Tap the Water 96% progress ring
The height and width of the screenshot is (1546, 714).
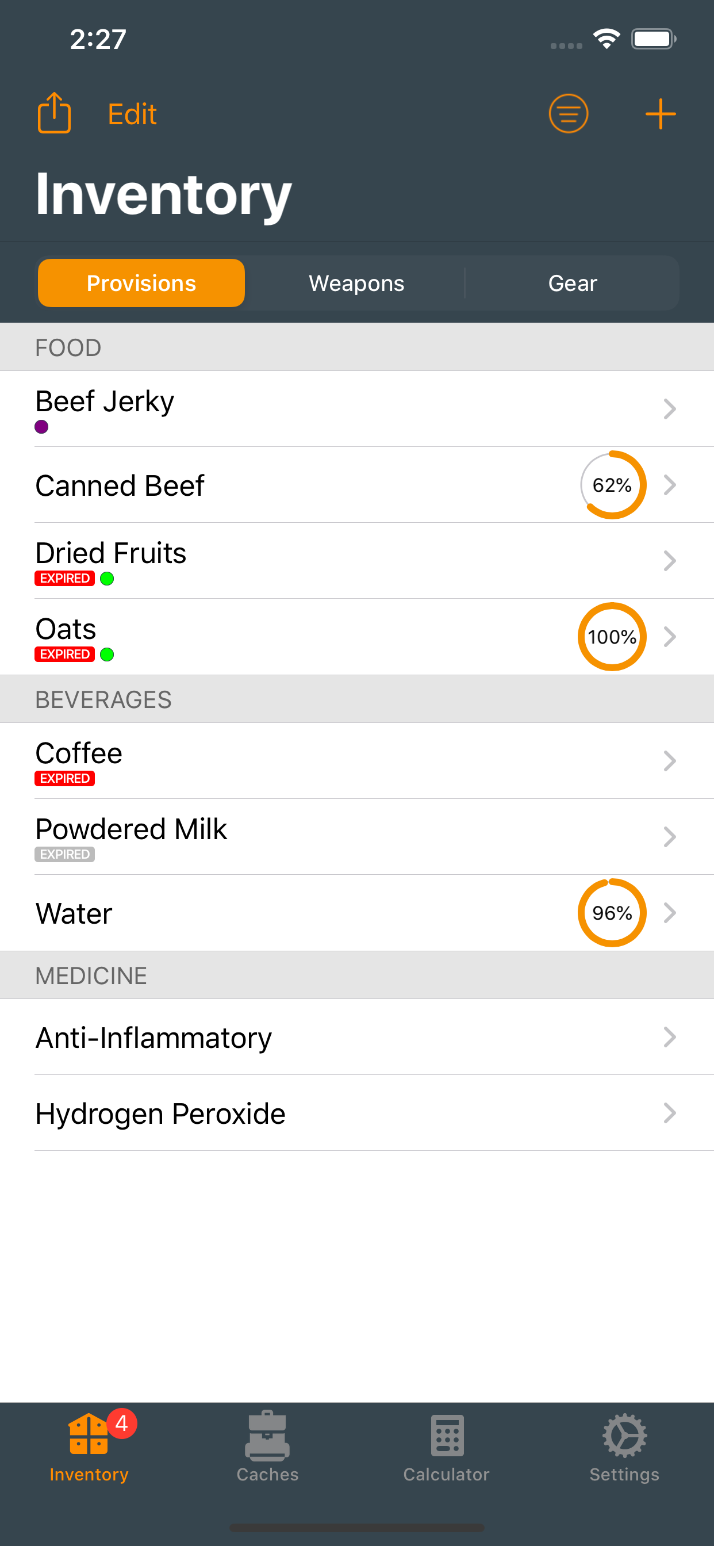(612, 912)
